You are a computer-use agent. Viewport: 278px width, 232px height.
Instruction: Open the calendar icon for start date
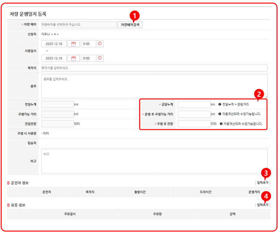pyautogui.click(x=74, y=44)
